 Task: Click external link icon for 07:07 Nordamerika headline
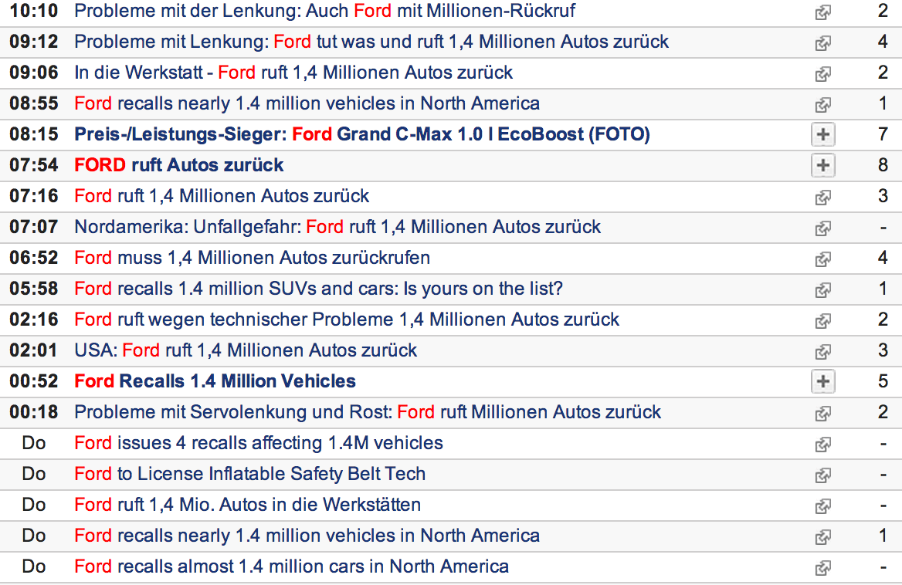pyautogui.click(x=823, y=228)
